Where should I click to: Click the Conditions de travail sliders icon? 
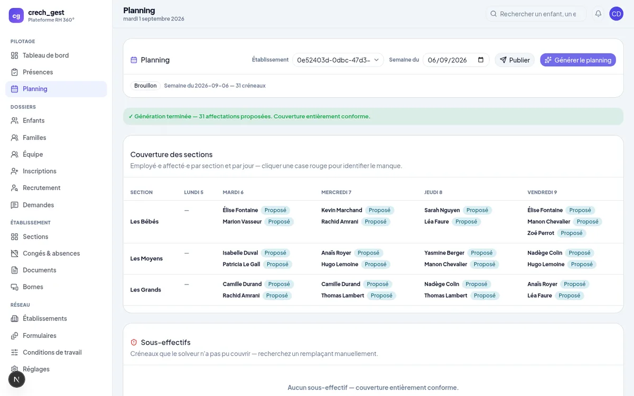(x=15, y=353)
